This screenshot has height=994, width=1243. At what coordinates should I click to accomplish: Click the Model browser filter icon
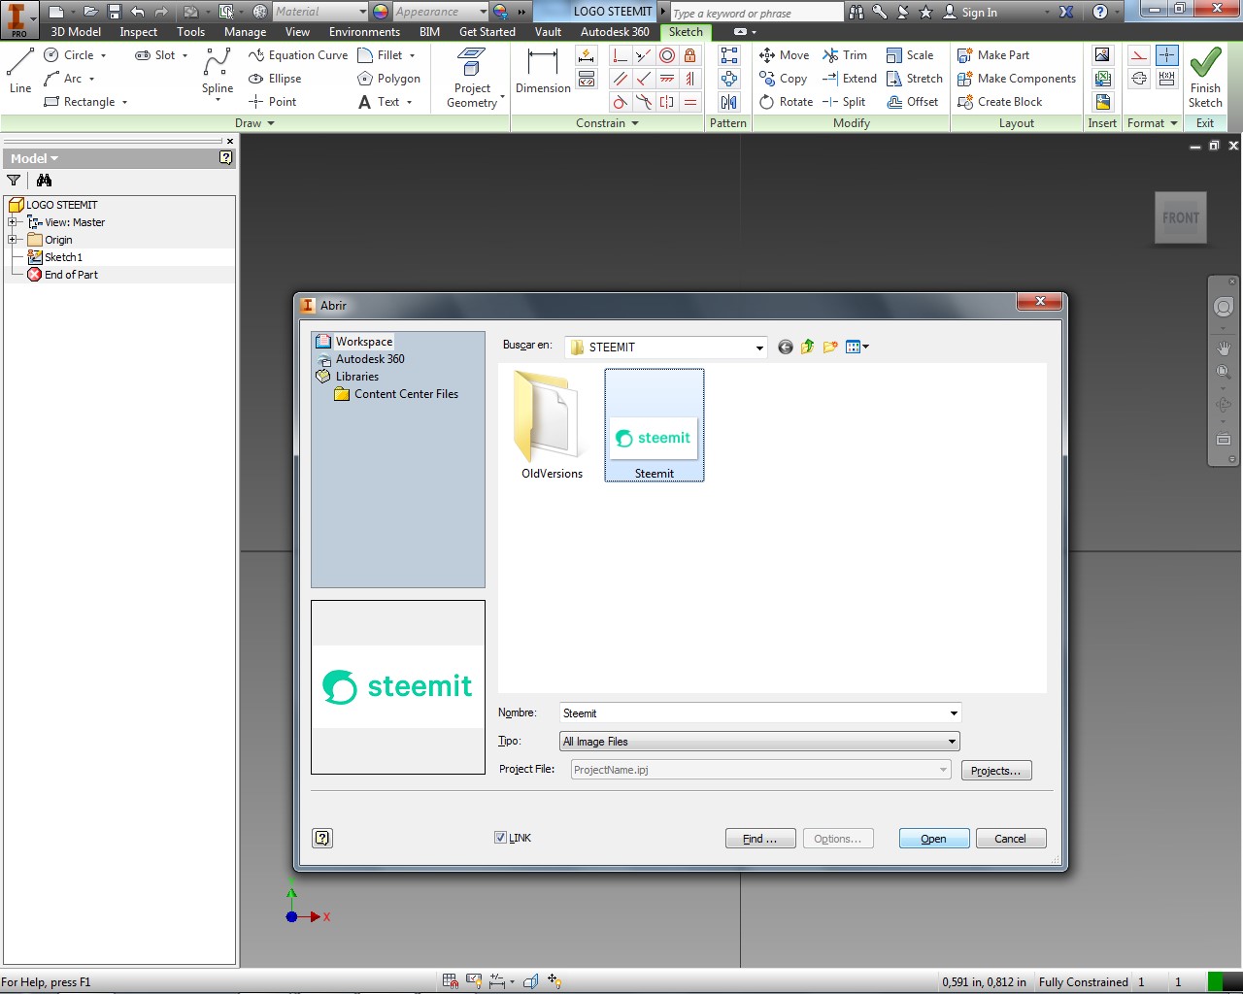14,181
